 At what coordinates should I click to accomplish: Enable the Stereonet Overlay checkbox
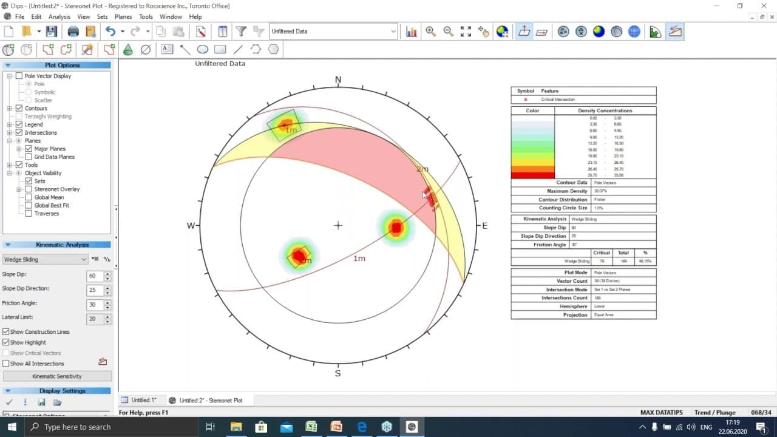[x=29, y=189]
